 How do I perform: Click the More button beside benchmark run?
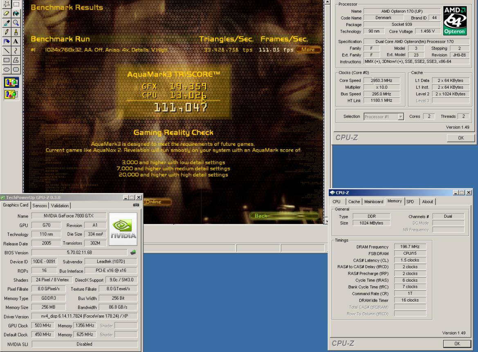click(308, 49)
